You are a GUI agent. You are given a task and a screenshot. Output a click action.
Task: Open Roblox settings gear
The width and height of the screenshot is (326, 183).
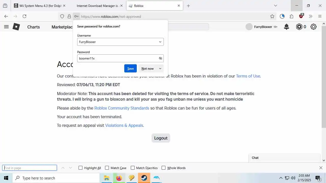314,27
